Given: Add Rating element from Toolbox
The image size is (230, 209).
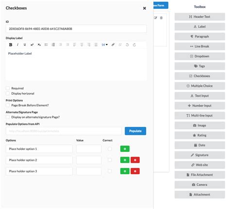Looking at the screenshot, I should pos(200,135).
